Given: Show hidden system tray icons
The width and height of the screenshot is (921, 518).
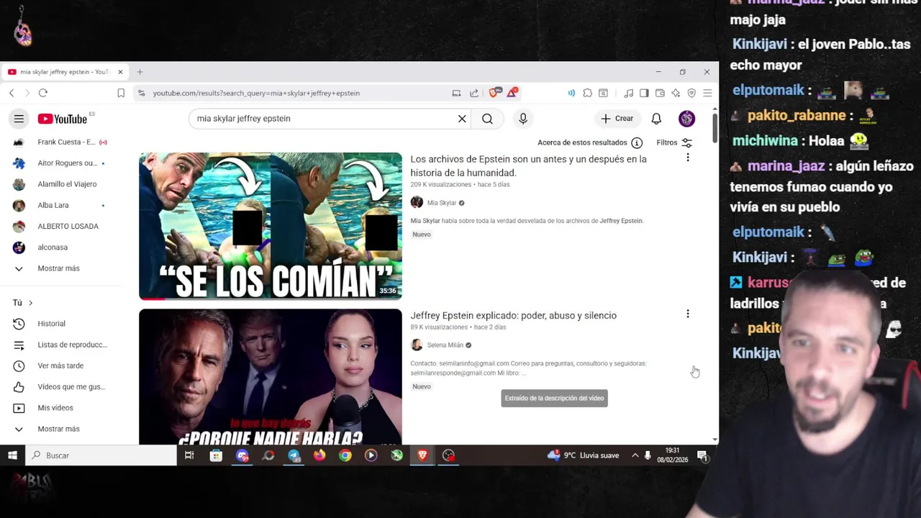Looking at the screenshot, I should (635, 455).
